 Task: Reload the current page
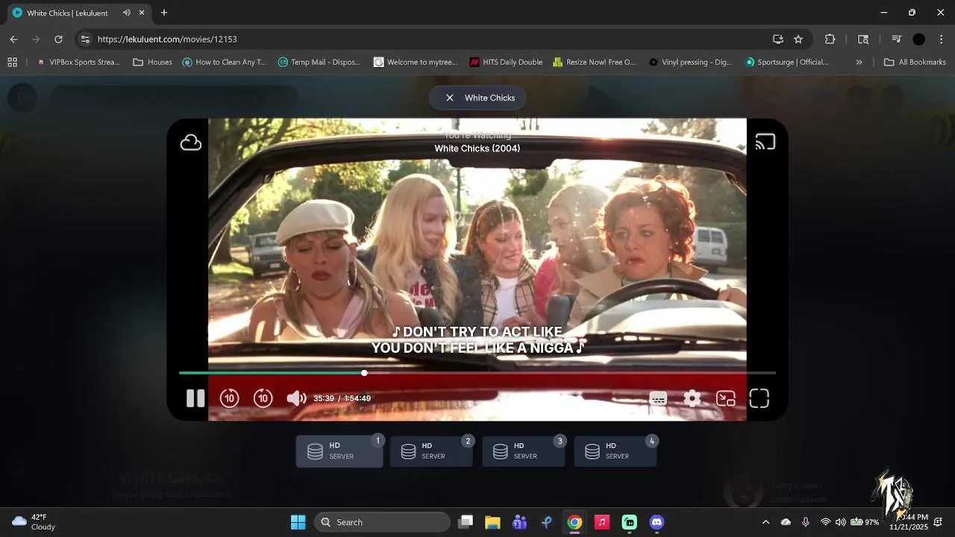click(58, 39)
